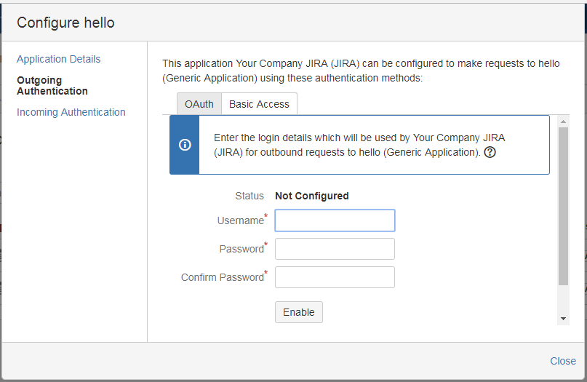This screenshot has height=382, width=587.
Task: Go to Incoming Authentication
Action: (71, 112)
